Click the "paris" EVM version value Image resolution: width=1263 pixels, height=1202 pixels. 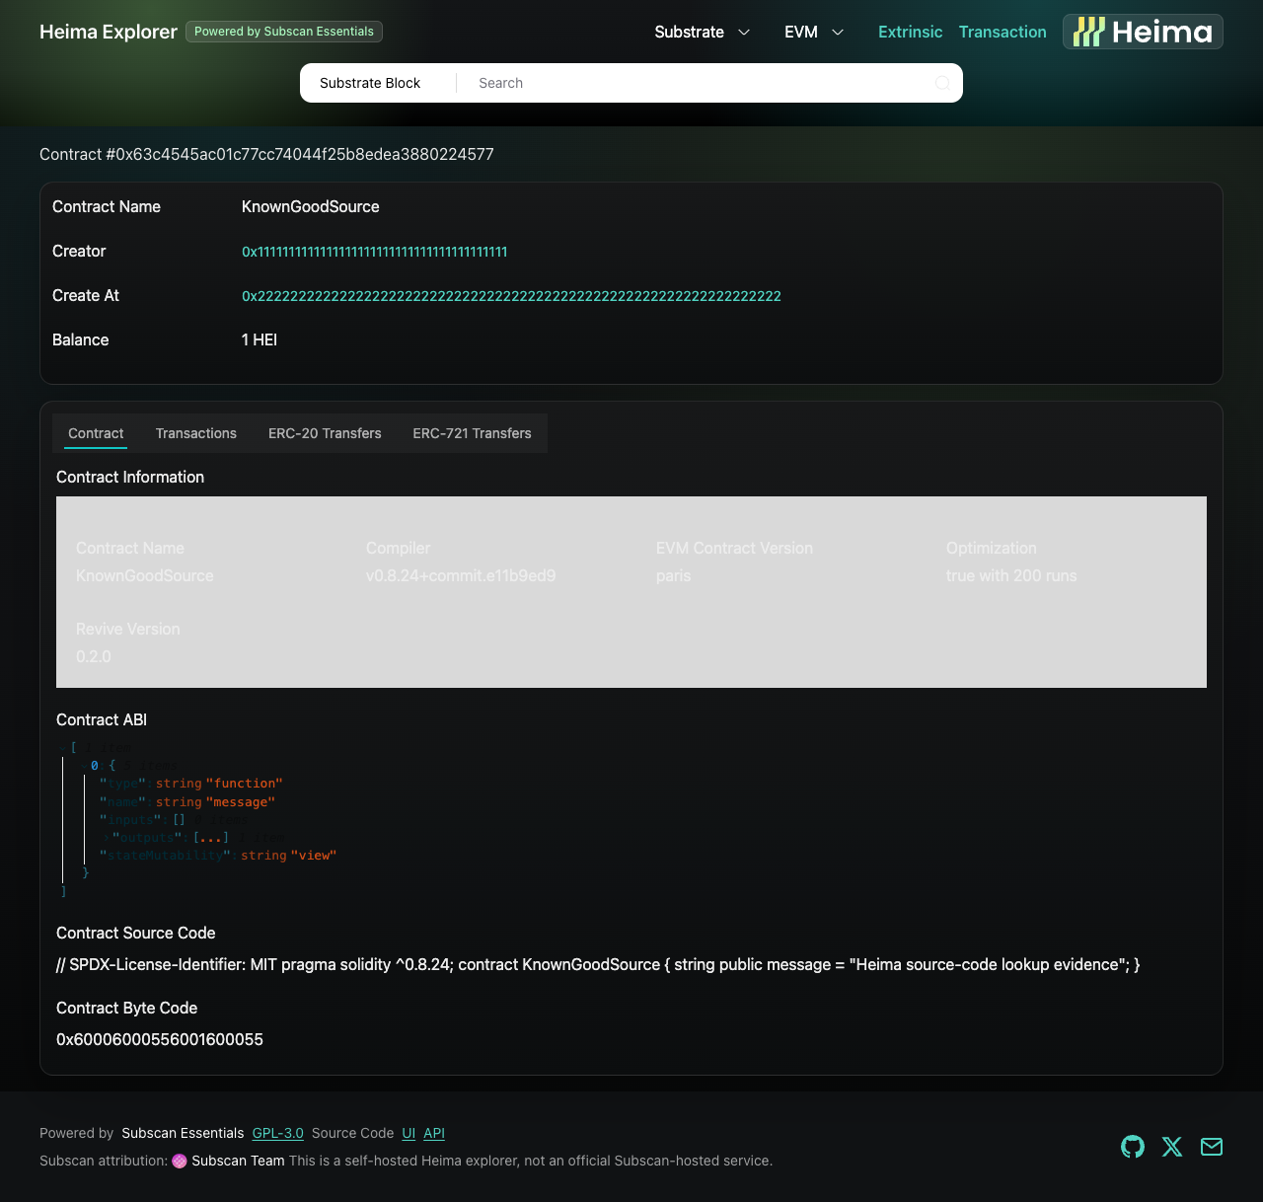[x=674, y=575]
